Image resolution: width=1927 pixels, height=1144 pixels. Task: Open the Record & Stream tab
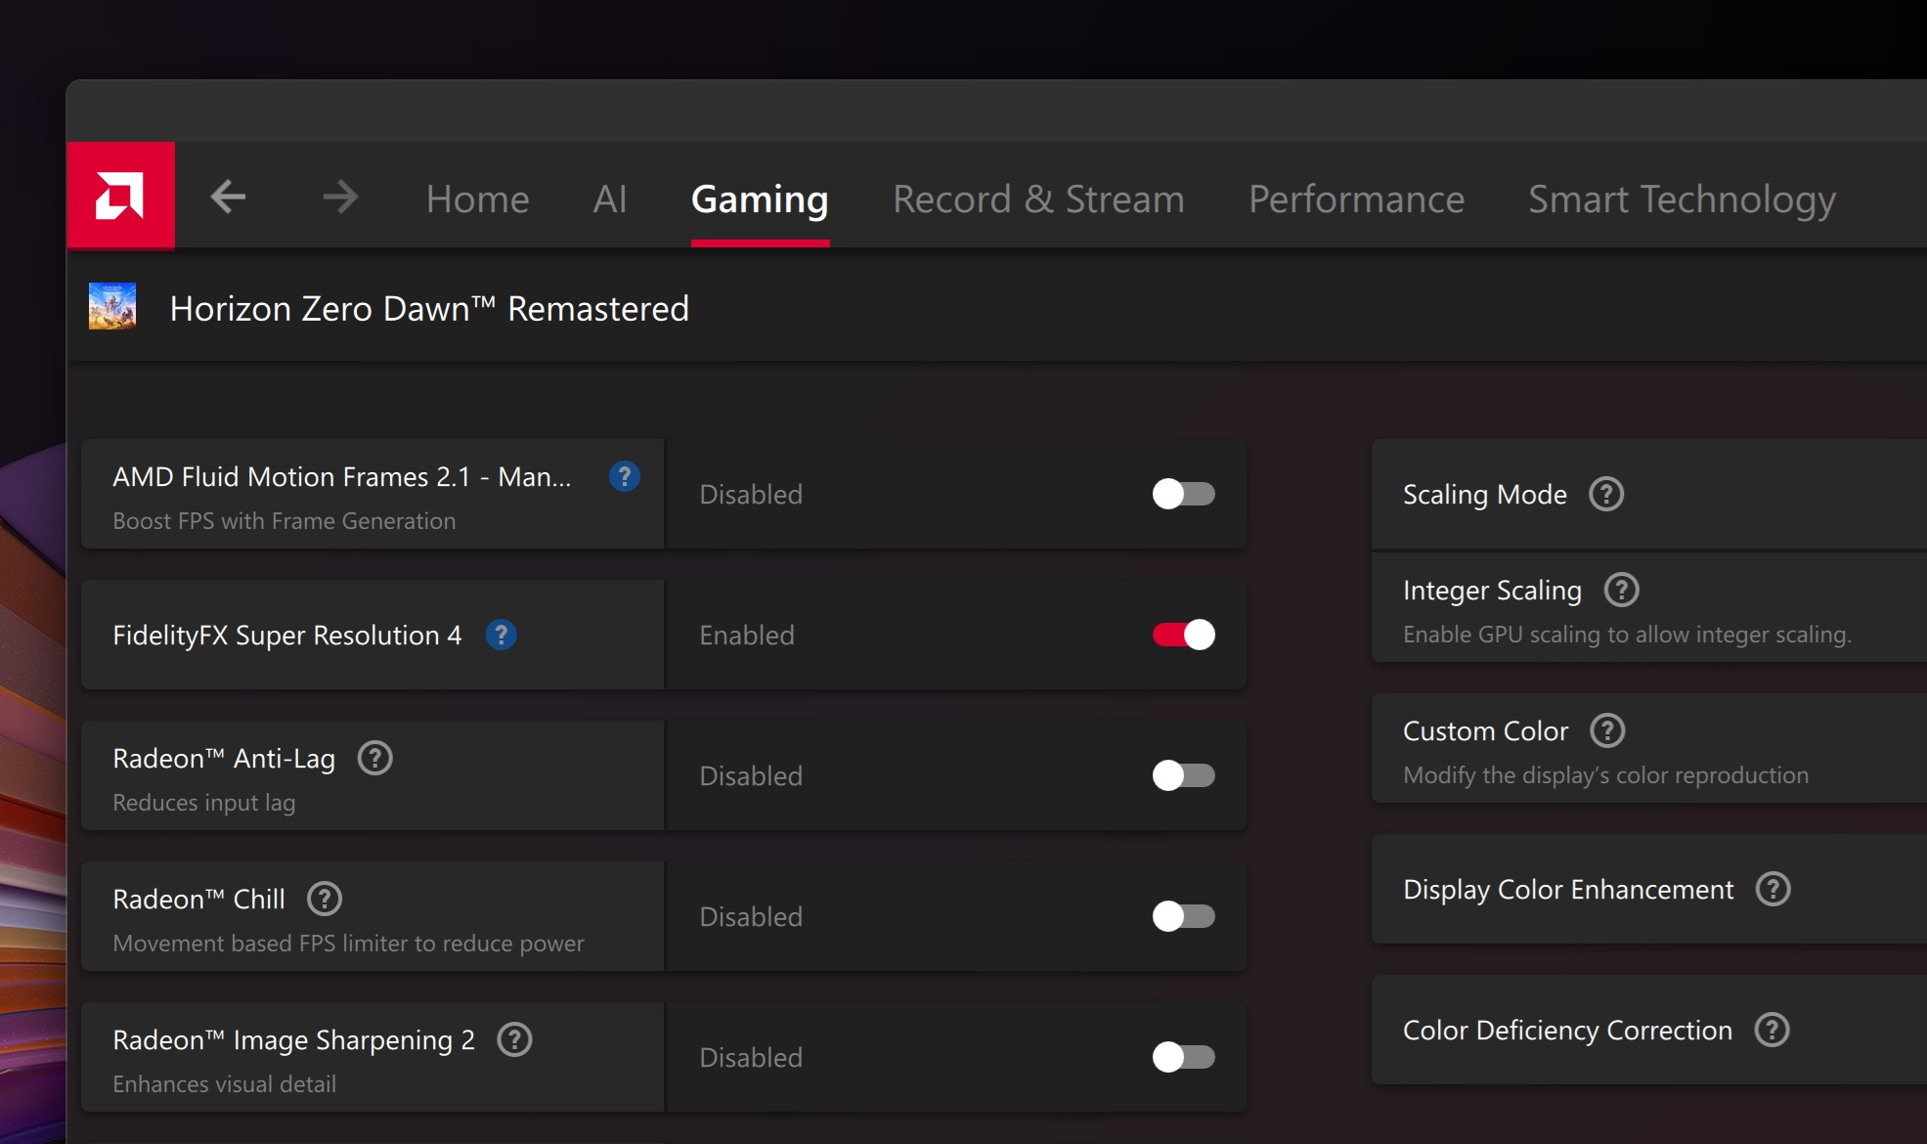click(x=1038, y=198)
